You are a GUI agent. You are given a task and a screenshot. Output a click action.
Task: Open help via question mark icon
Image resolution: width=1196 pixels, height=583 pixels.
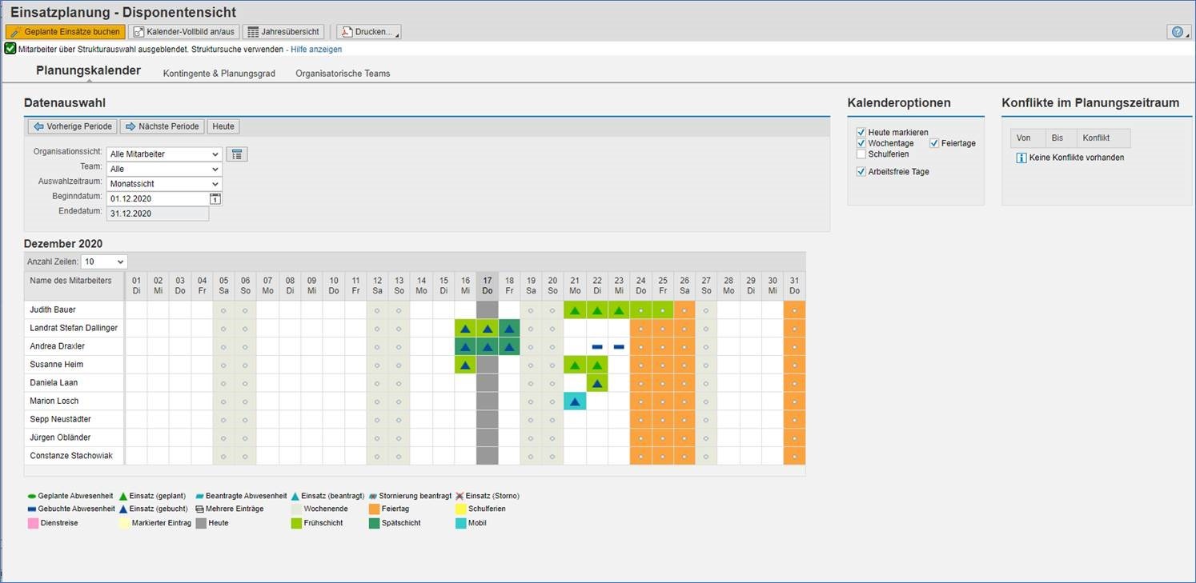point(1179,32)
